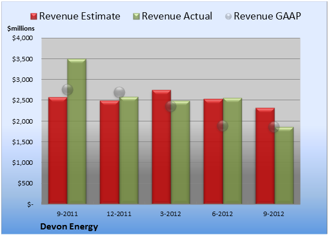The image size is (328, 235).
Task: Click the Devon Energy chart title
Action: 69,227
